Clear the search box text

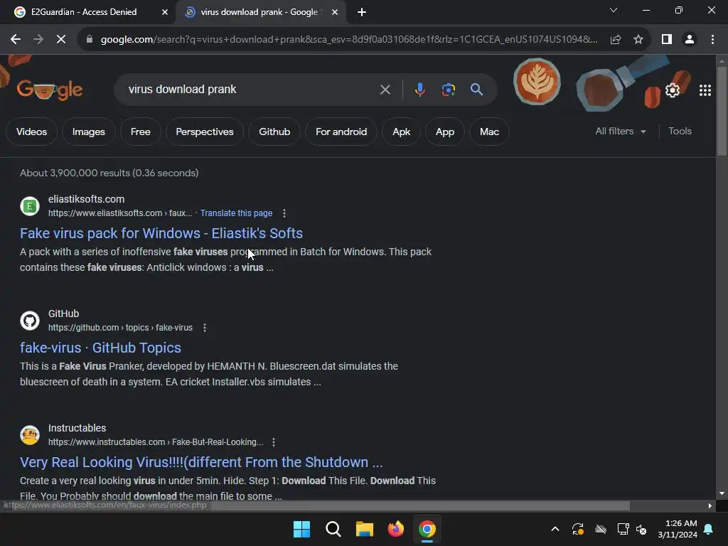tap(385, 89)
